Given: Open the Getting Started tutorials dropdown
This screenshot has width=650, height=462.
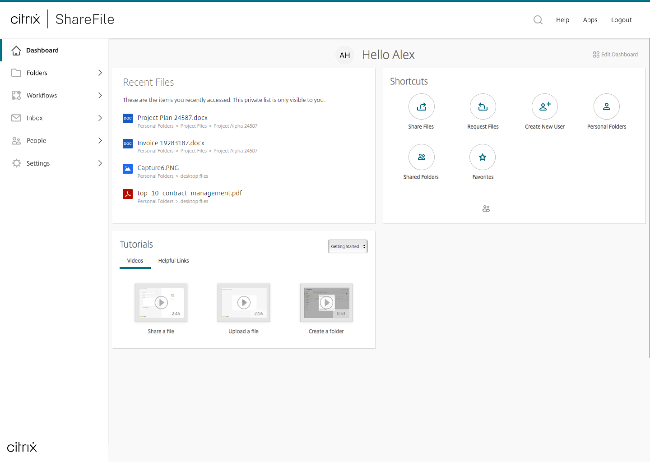Looking at the screenshot, I should pos(348,246).
